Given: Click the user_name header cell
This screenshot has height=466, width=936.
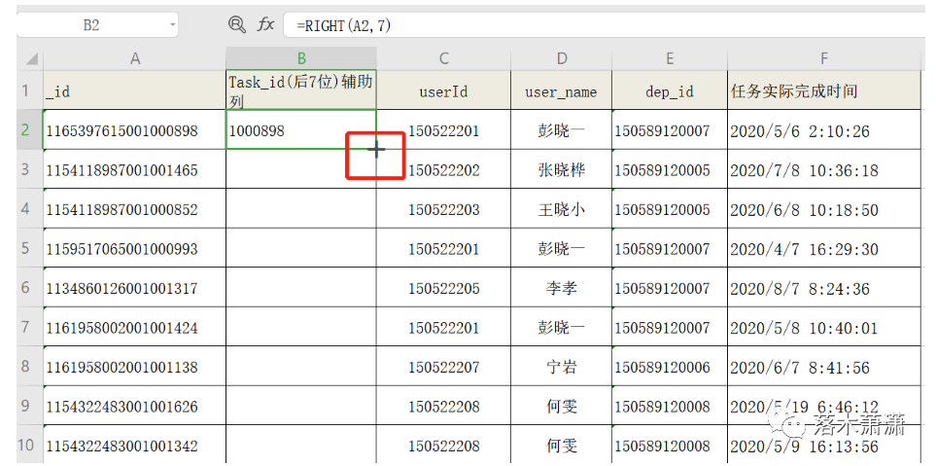Looking at the screenshot, I should (561, 90).
